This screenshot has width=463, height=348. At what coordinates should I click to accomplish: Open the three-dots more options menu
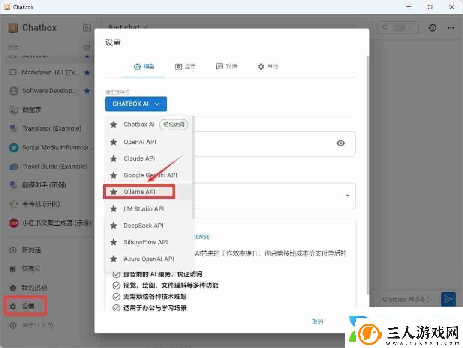[451, 28]
